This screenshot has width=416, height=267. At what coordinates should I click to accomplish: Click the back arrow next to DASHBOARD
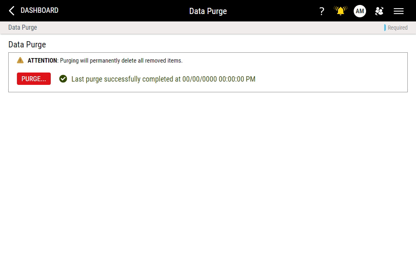[11, 10]
